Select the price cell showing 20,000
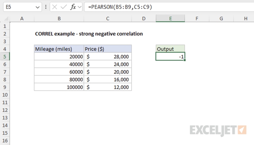 pyautogui.click(x=108, y=72)
